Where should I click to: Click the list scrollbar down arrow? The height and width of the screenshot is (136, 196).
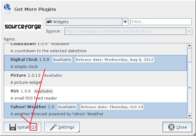click(x=189, y=116)
